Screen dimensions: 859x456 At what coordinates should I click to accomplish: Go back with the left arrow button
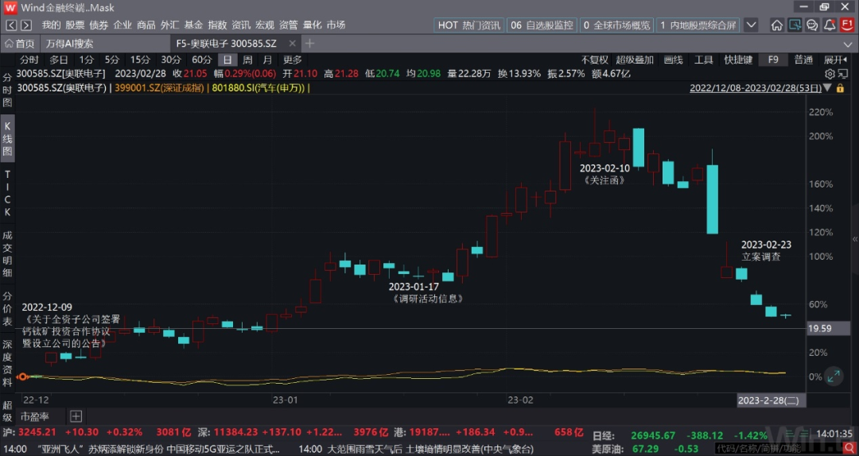[x=11, y=25]
